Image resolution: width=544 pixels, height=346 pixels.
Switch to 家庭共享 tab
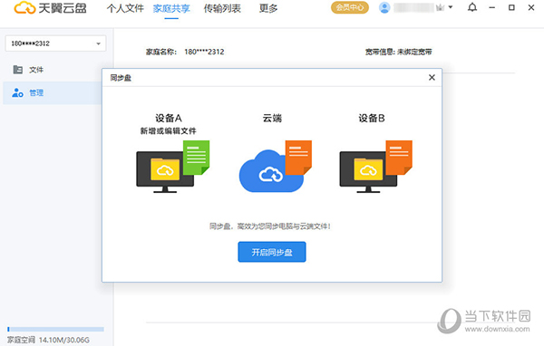pyautogui.click(x=171, y=8)
